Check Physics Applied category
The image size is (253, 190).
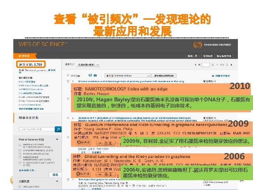pos(20,154)
